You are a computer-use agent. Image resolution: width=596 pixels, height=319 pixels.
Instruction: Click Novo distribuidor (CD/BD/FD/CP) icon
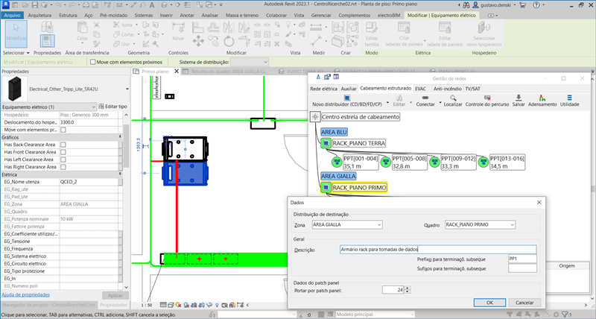tap(347, 97)
